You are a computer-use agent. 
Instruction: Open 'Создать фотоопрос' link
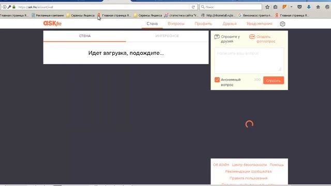point(266,39)
